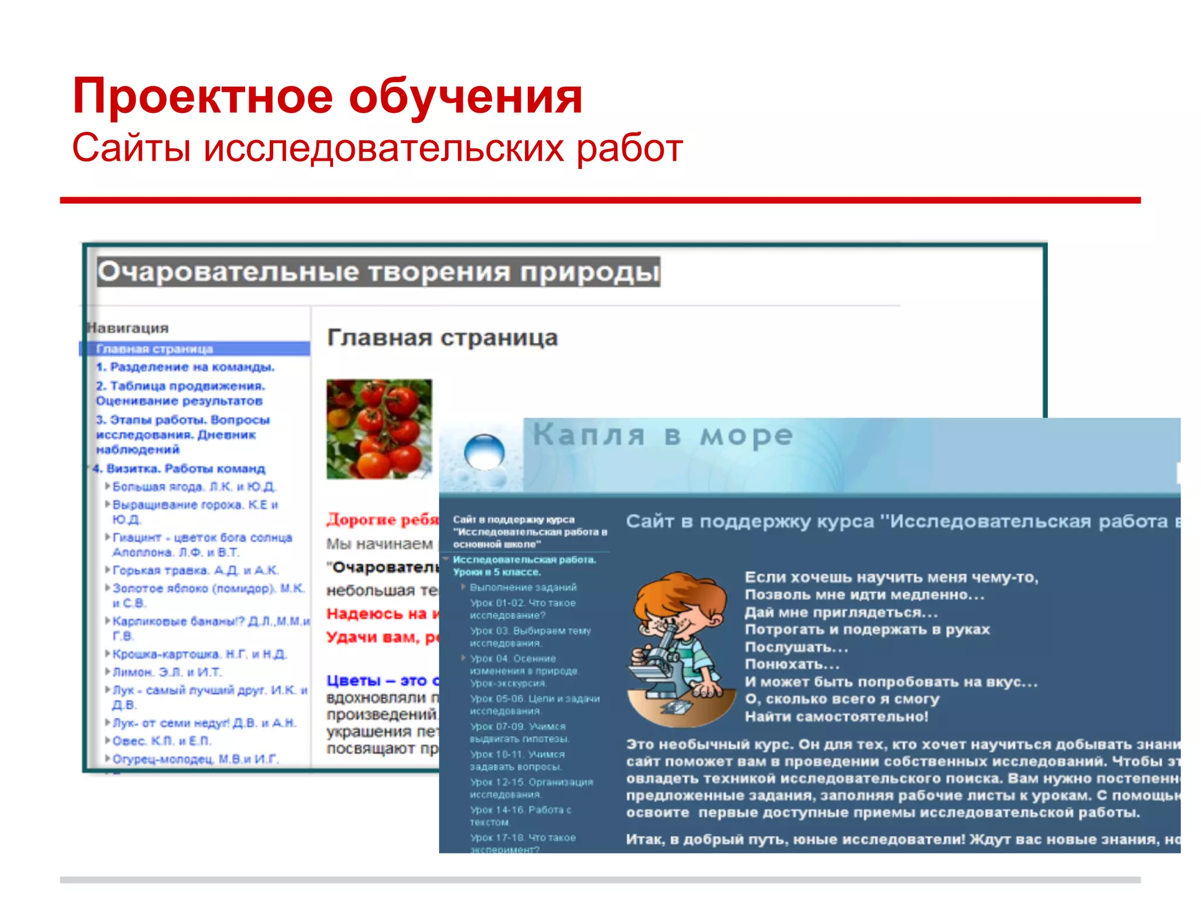Screen dimensions: 1201x901
Task: Expand 'Крошка-картошка. Н.Г. и Н.Д.' arrow
Action: click(107, 653)
